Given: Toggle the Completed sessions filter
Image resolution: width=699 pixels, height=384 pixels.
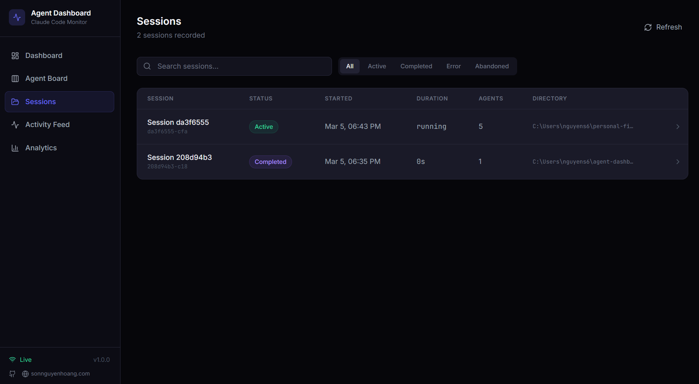Looking at the screenshot, I should click(416, 66).
